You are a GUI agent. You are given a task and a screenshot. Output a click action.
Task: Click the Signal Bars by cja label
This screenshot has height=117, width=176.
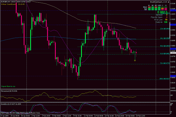(x=8, y=86)
